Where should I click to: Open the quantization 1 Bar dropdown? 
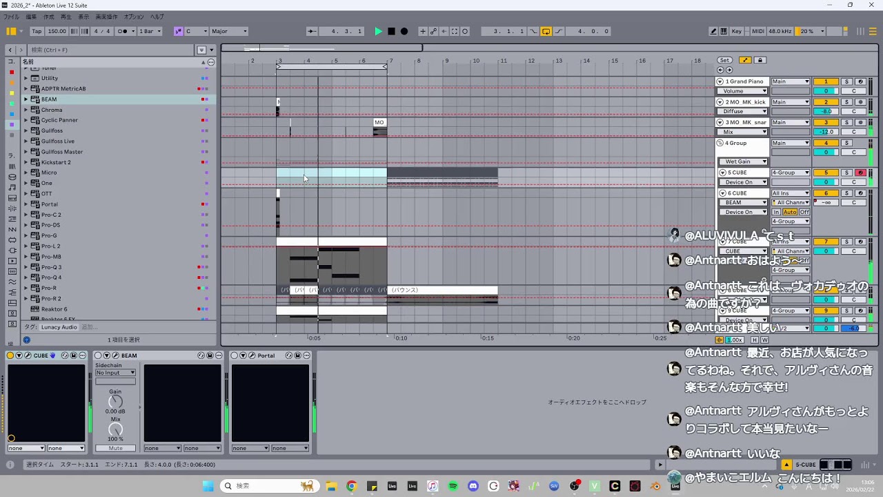point(150,31)
